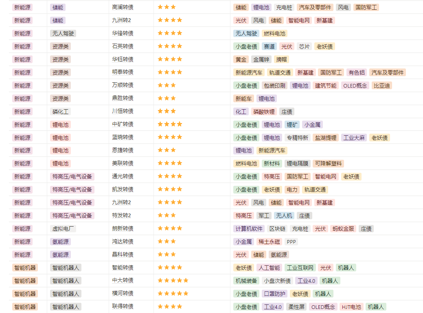Click the 稀土永磁 tag
The width and height of the screenshot is (423, 313).
point(269,242)
